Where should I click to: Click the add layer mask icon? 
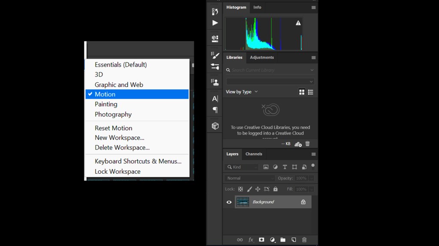(262, 240)
